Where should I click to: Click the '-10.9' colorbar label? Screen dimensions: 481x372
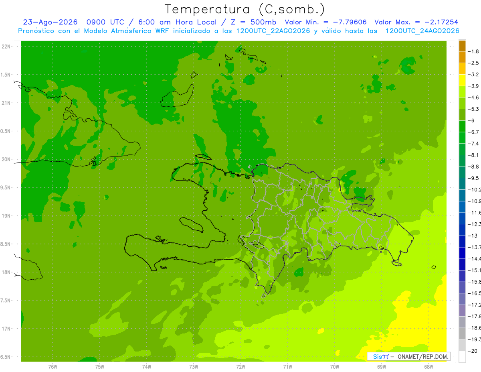click(x=475, y=201)
